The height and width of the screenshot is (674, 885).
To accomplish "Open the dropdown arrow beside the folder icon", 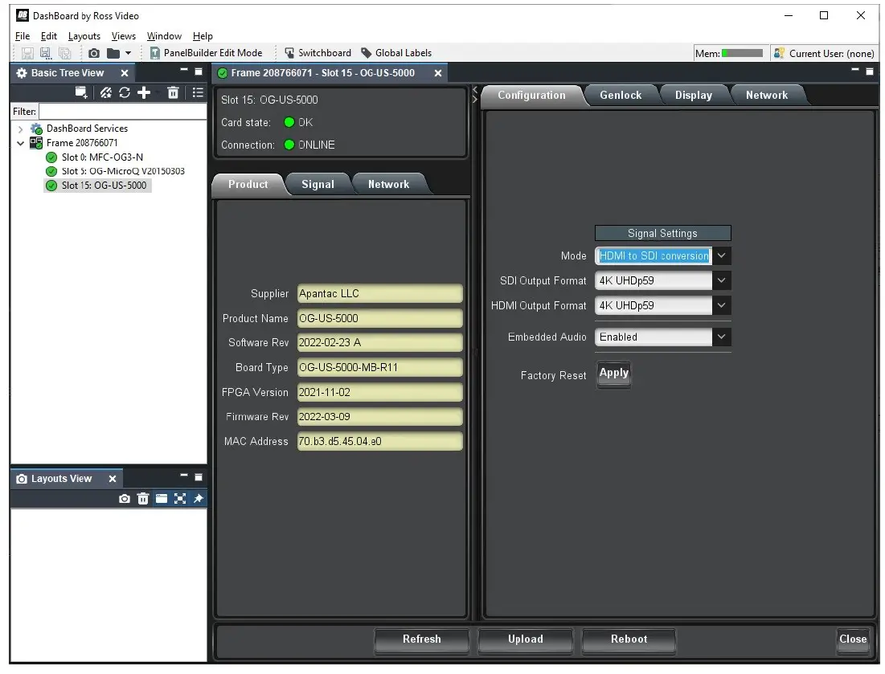I will click(128, 53).
